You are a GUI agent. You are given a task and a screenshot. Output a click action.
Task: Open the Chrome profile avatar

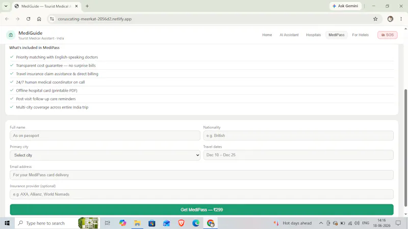click(390, 19)
